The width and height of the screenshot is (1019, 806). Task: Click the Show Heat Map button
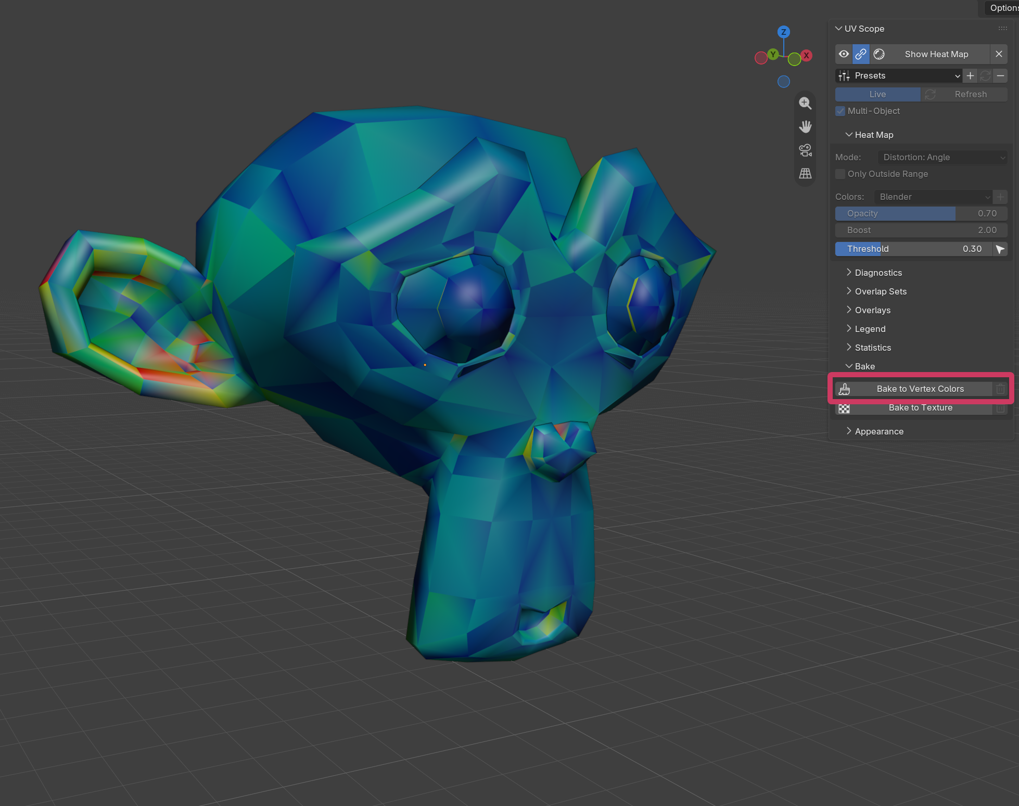(936, 54)
